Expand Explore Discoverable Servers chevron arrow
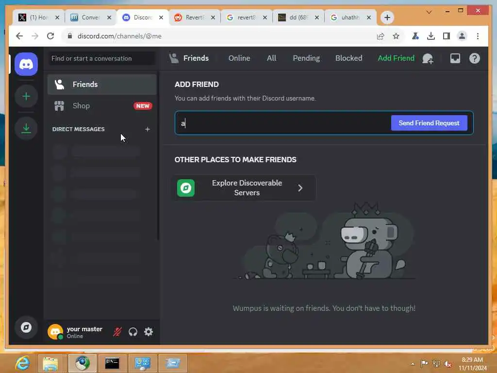 pos(300,188)
